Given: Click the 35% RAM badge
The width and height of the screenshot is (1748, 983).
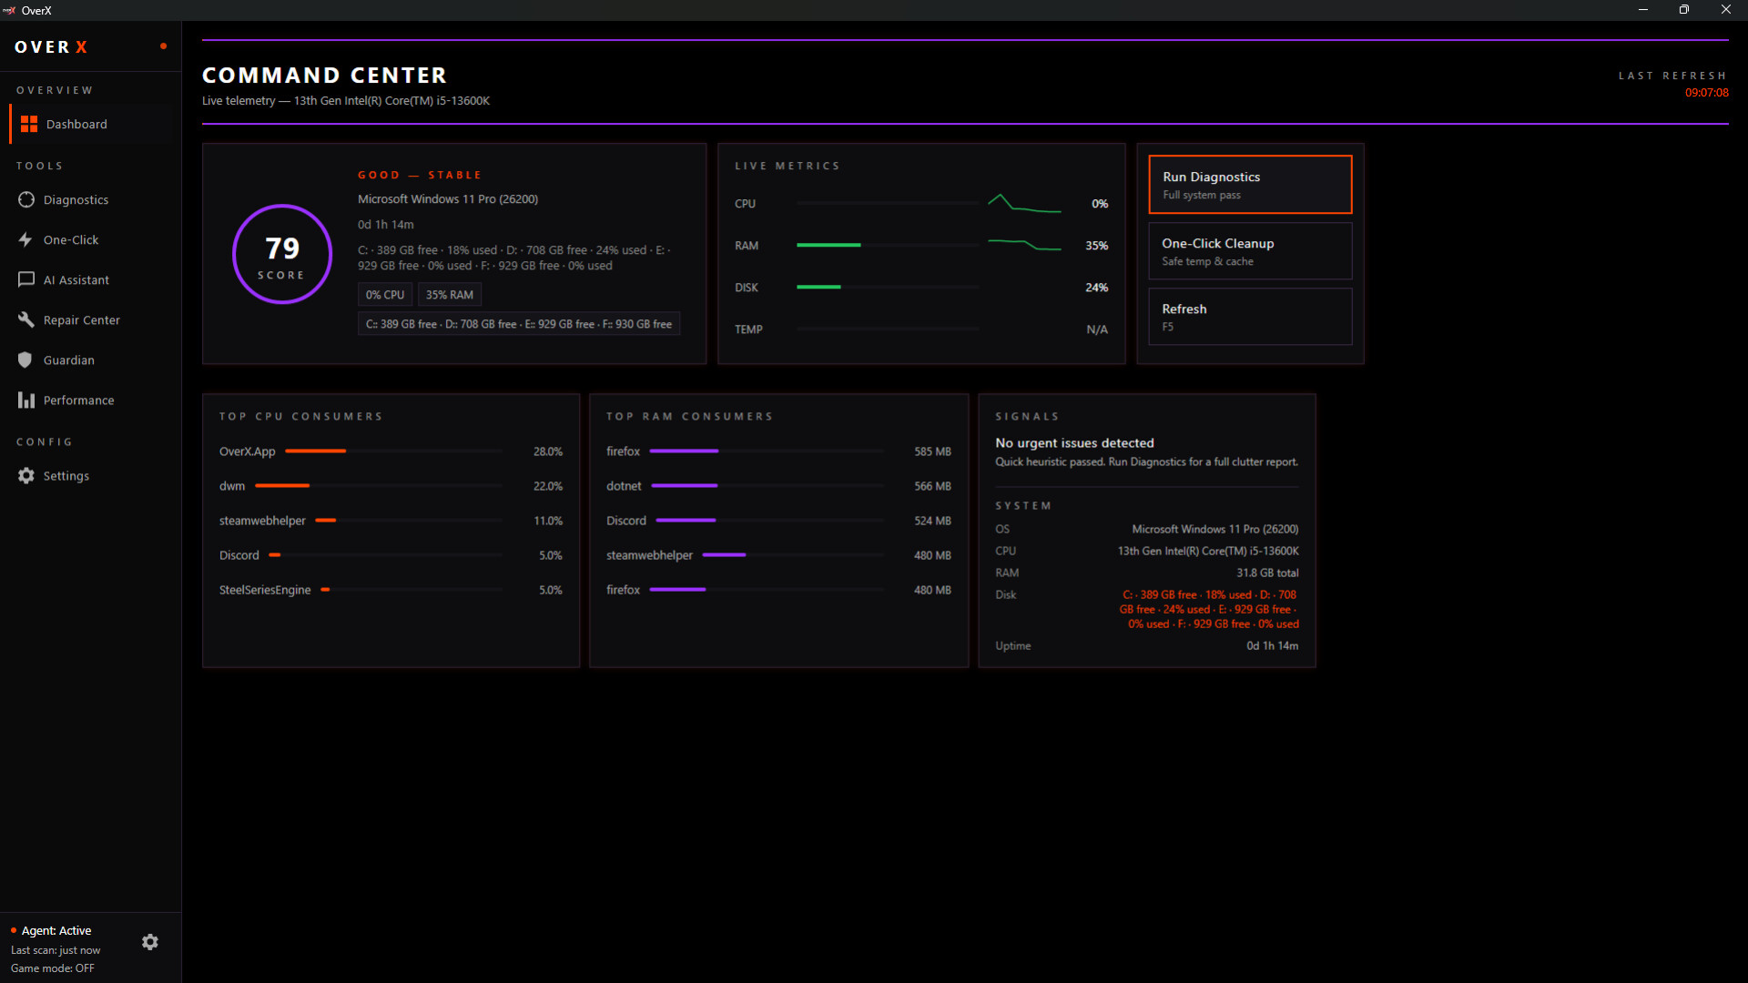Looking at the screenshot, I should pos(450,295).
